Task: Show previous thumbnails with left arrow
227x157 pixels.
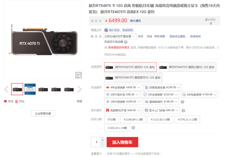Action: pyautogui.click(x=6, y=89)
